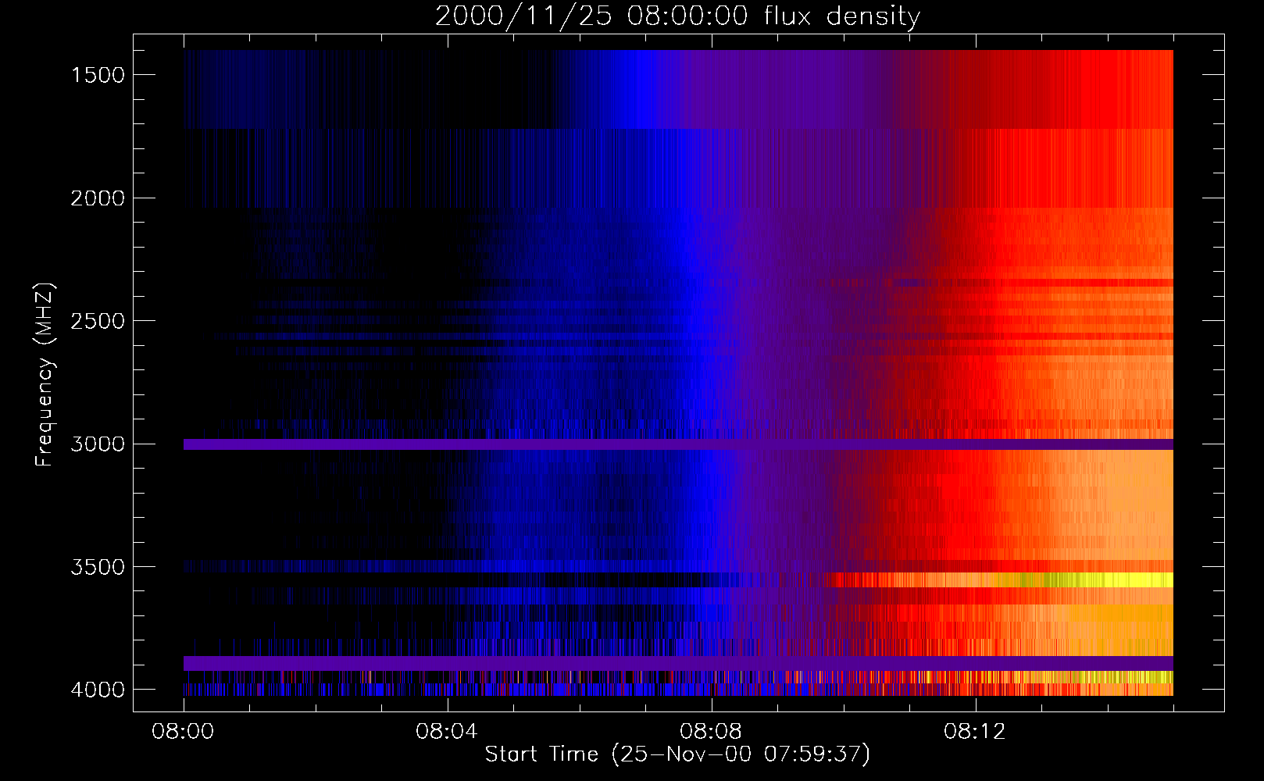
Task: Click the 2000 frequency tick label
Action: 98,198
